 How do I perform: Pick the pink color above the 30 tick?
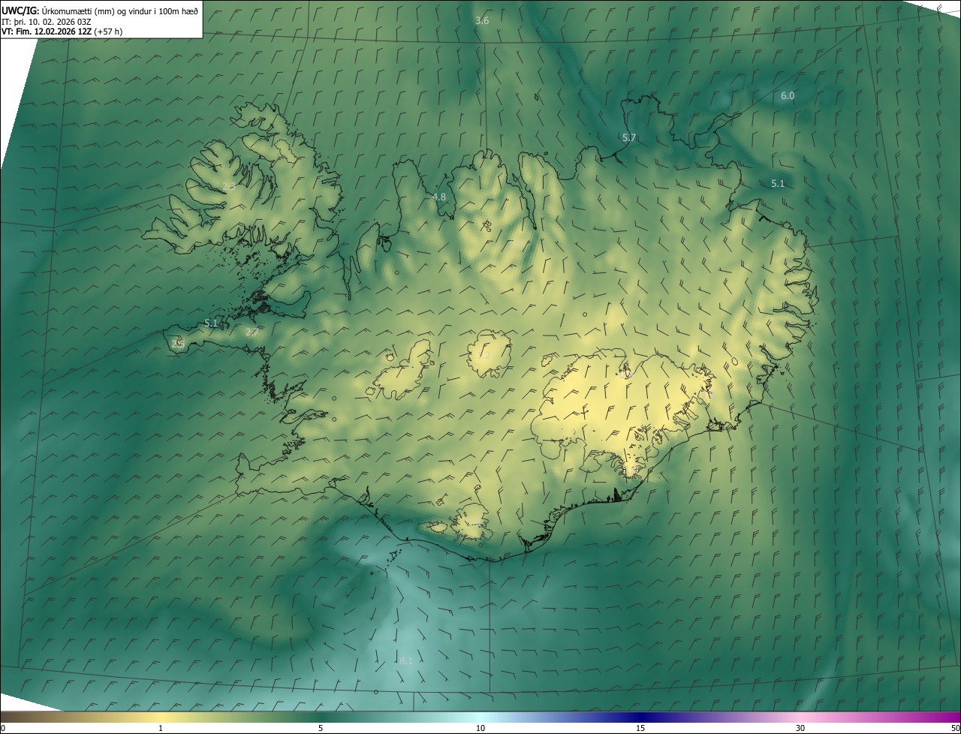tap(800, 717)
